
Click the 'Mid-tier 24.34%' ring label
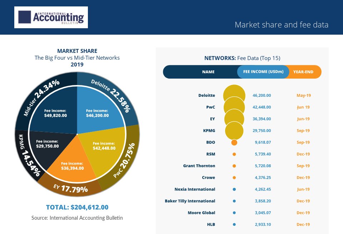(x=41, y=98)
